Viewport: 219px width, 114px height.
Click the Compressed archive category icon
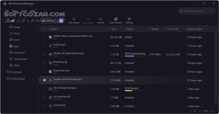[11, 59]
